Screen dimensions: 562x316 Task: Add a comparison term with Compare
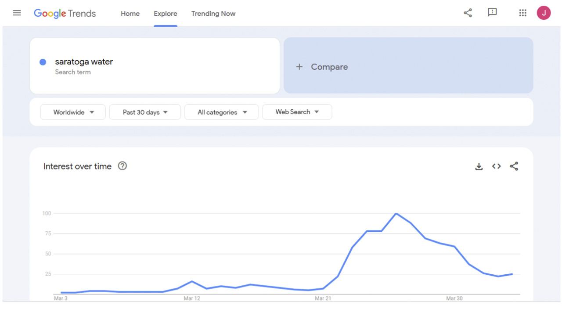tap(408, 65)
